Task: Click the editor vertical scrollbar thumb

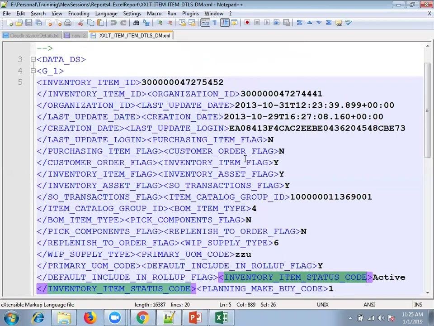Action: [427, 110]
